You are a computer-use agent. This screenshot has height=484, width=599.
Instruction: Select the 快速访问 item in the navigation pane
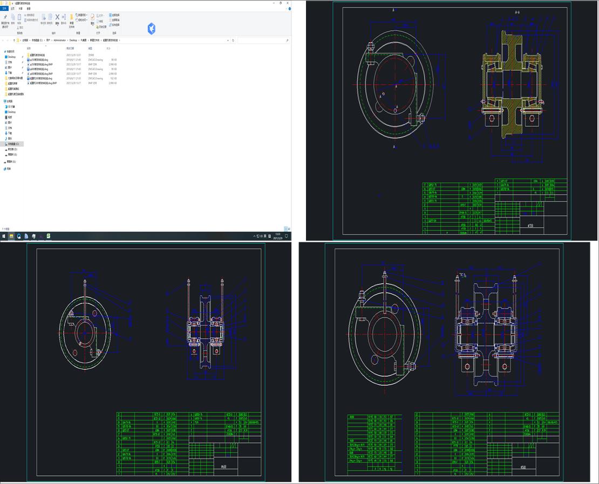point(10,52)
